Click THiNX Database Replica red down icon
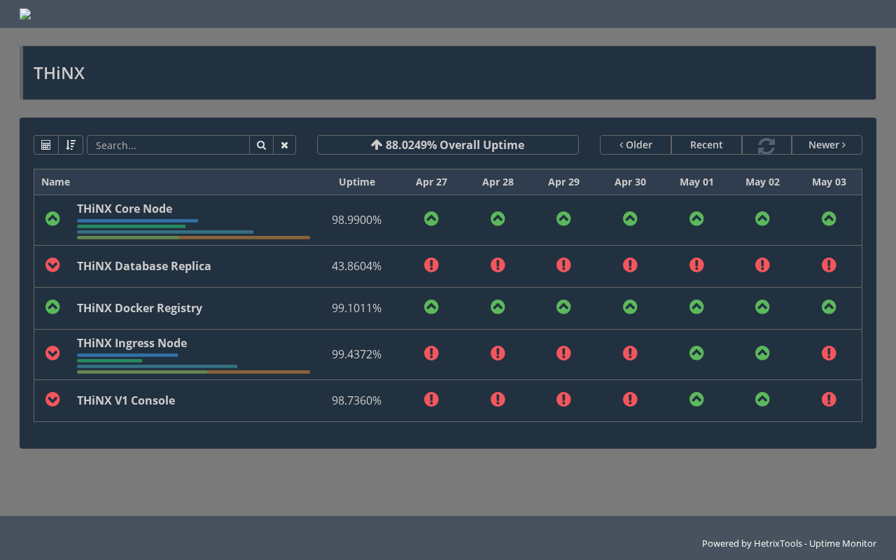This screenshot has height=560, width=896. (52, 265)
